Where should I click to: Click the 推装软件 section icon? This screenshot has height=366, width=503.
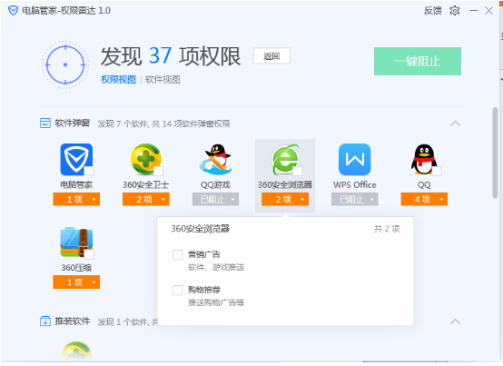pyautogui.click(x=45, y=321)
